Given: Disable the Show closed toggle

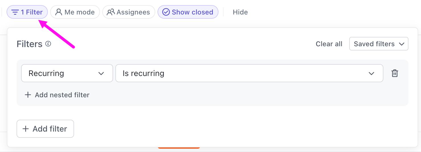Looking at the screenshot, I should pyautogui.click(x=188, y=12).
